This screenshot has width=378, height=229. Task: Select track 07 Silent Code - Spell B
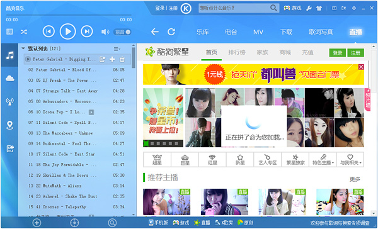pos(76,123)
